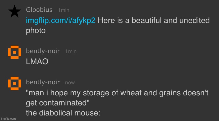Click the 1min timestamp next to bently-noir

coord(71,51)
